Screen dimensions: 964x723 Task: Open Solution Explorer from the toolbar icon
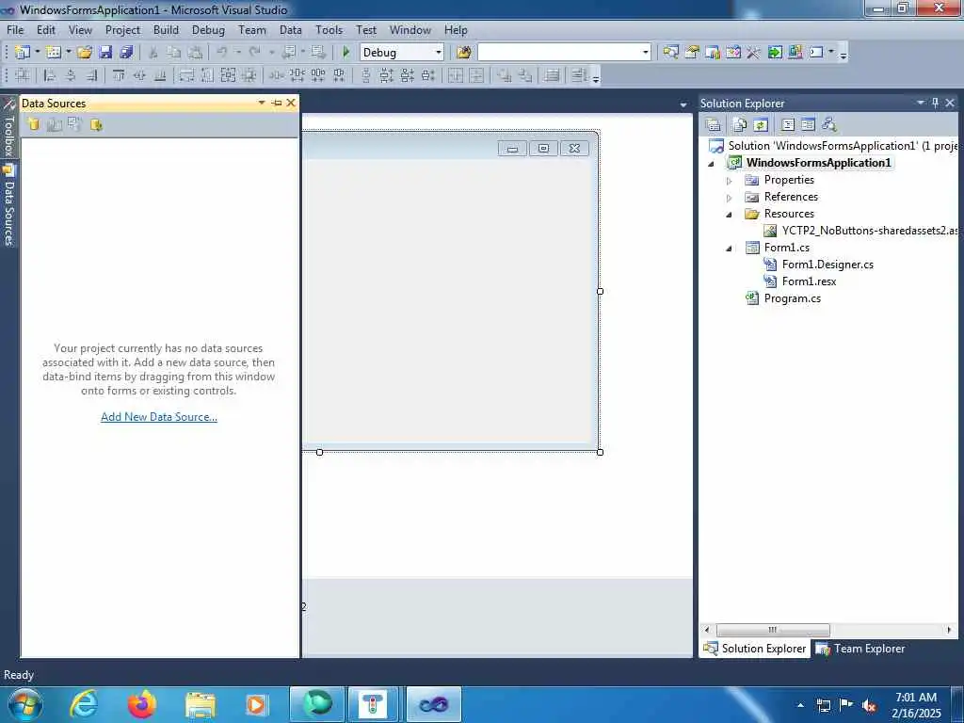pyautogui.click(x=670, y=53)
